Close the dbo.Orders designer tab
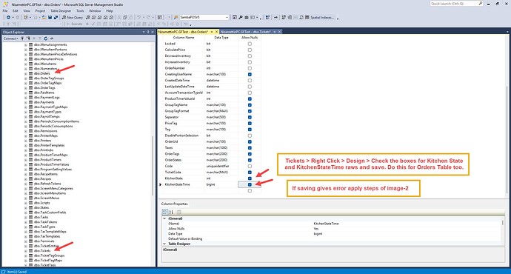Screen dimensions: 511x274 [216, 32]
